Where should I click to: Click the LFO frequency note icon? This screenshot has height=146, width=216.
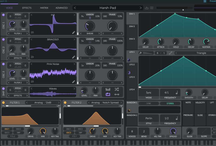177,92
